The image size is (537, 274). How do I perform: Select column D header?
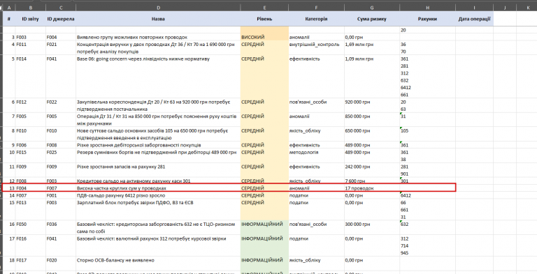tap(158, 8)
